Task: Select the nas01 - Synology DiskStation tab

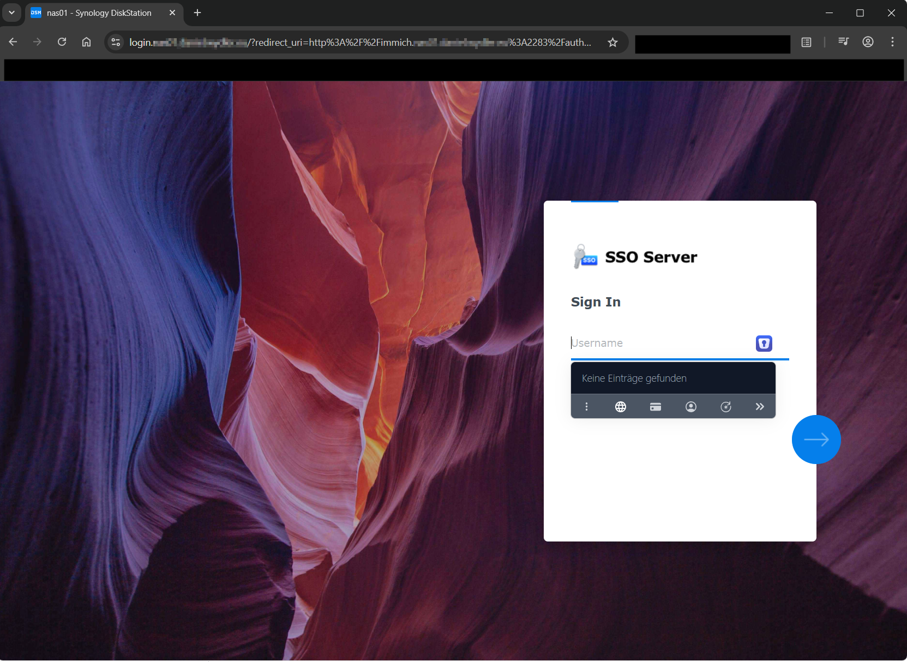Action: [104, 13]
